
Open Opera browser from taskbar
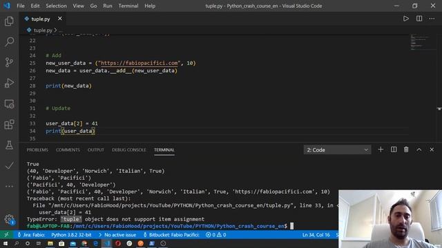(118, 243)
